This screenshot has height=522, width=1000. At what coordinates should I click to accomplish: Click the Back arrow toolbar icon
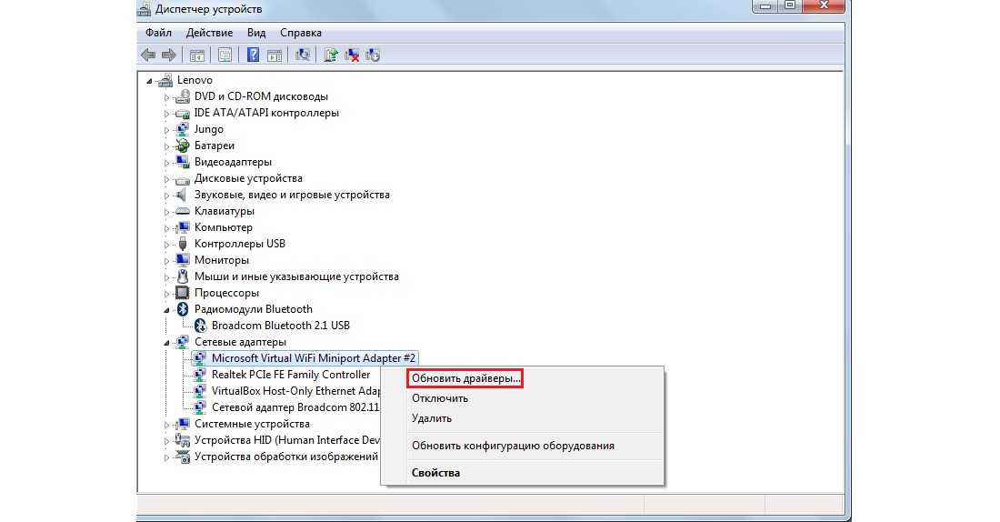(x=149, y=55)
